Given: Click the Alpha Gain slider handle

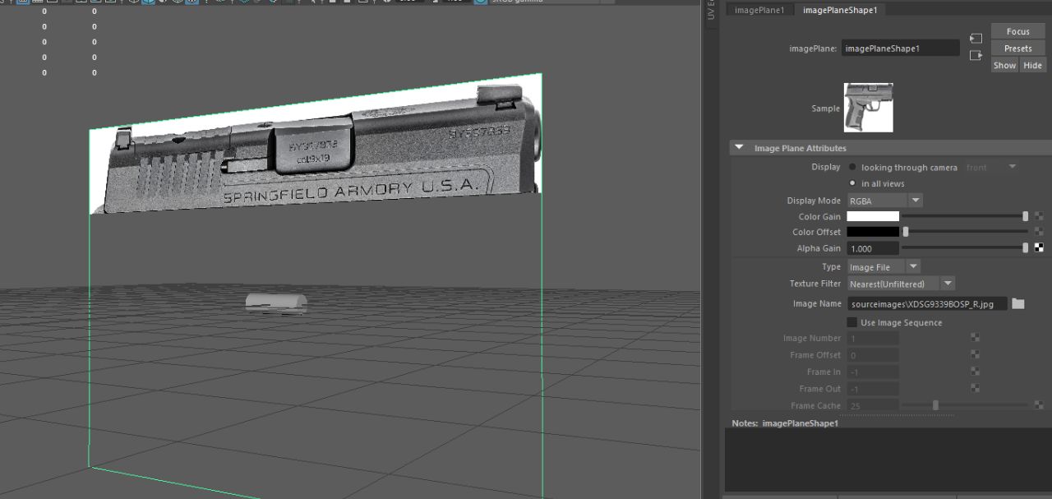Looking at the screenshot, I should coord(1025,247).
